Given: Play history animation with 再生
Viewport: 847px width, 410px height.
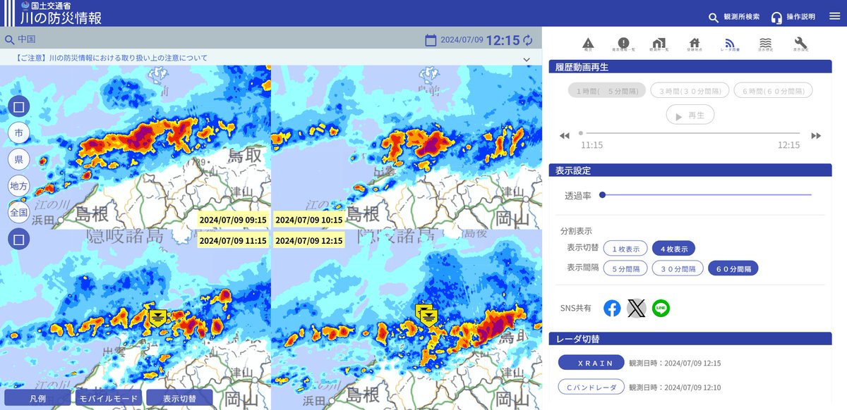Looking at the screenshot, I should (690, 115).
